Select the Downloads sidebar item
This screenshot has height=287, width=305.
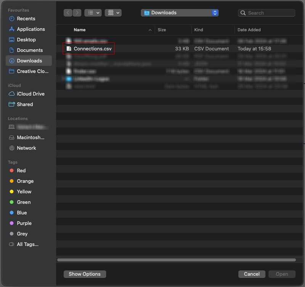(27, 61)
